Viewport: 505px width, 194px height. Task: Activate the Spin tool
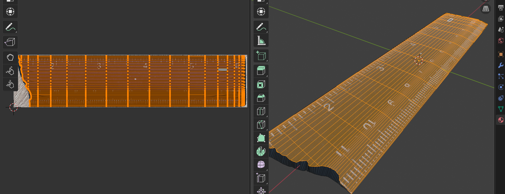(x=261, y=152)
